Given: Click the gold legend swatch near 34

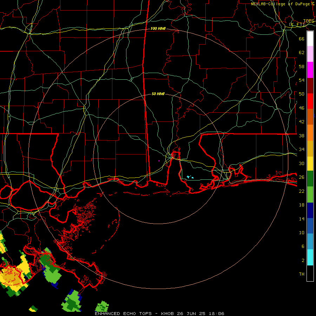Looking at the screenshot, I should pyautogui.click(x=310, y=149).
